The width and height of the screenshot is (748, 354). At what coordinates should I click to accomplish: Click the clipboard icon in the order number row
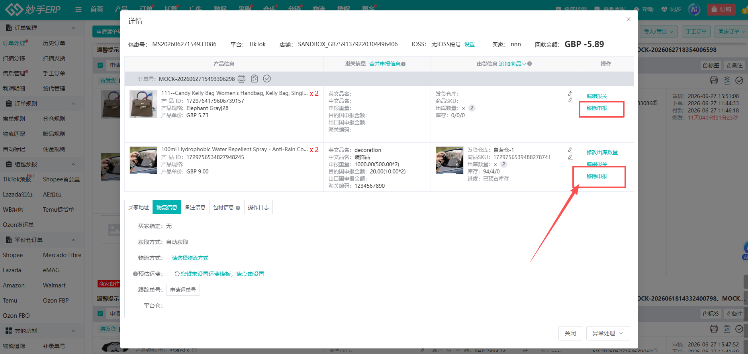point(255,79)
